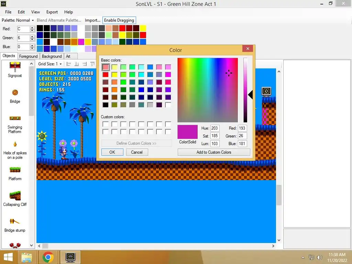Click the SonLVL taskbar icon
Image resolution: width=352 pixels, height=264 pixels.
click(70, 257)
